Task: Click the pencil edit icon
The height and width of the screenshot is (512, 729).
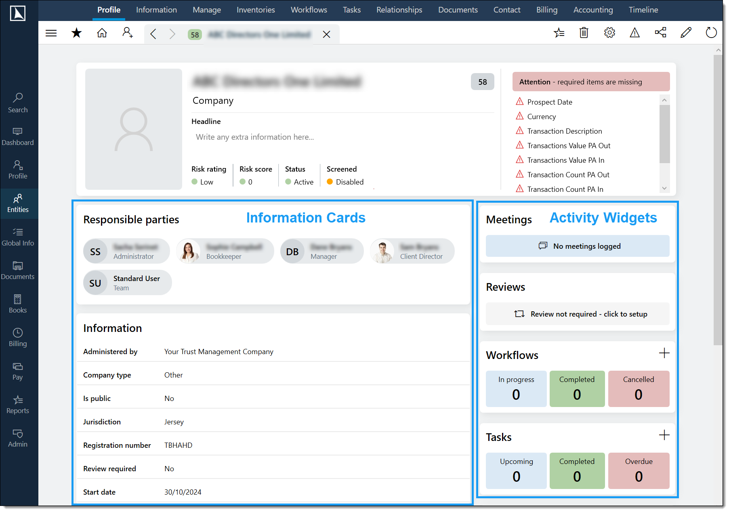Action: click(685, 33)
